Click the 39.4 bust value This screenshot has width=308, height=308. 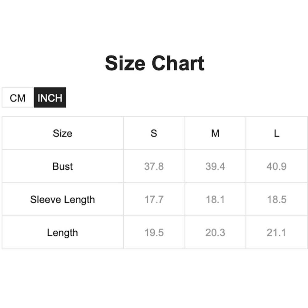click(215, 166)
